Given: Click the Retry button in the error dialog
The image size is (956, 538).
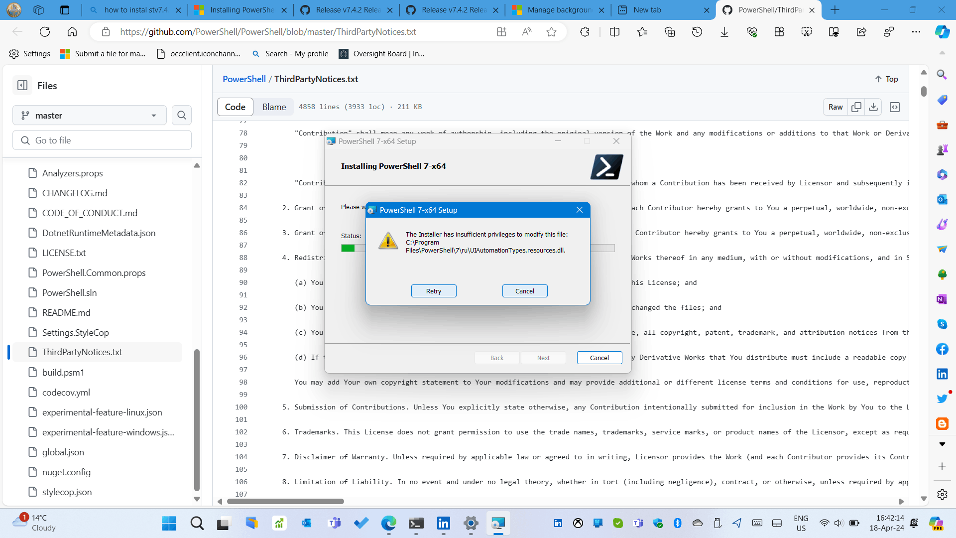Looking at the screenshot, I should coord(433,291).
